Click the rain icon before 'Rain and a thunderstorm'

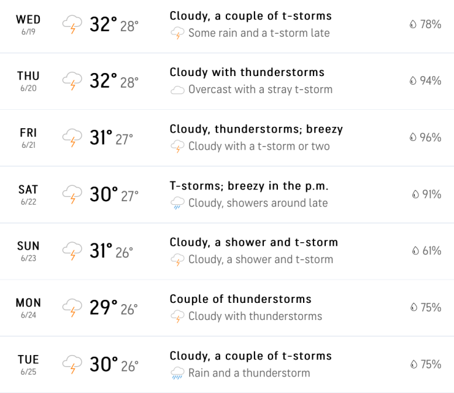pos(177,373)
